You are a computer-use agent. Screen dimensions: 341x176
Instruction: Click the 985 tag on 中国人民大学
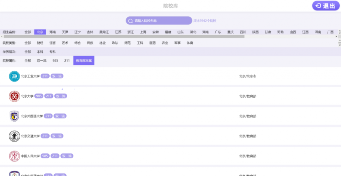click(x=45, y=156)
